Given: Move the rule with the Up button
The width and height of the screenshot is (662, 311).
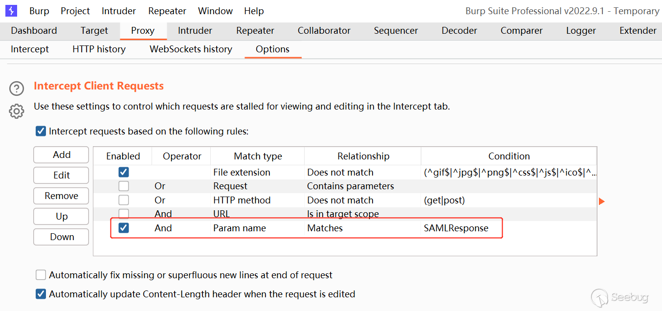Looking at the screenshot, I should click(61, 216).
